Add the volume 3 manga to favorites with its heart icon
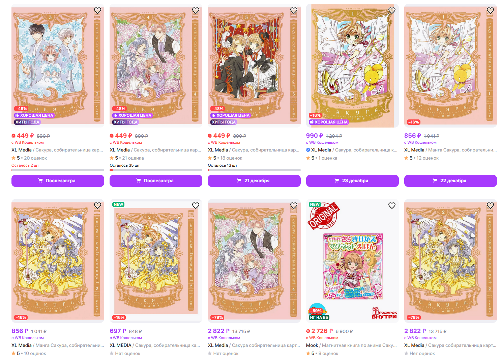The image size is (500, 359). click(97, 10)
